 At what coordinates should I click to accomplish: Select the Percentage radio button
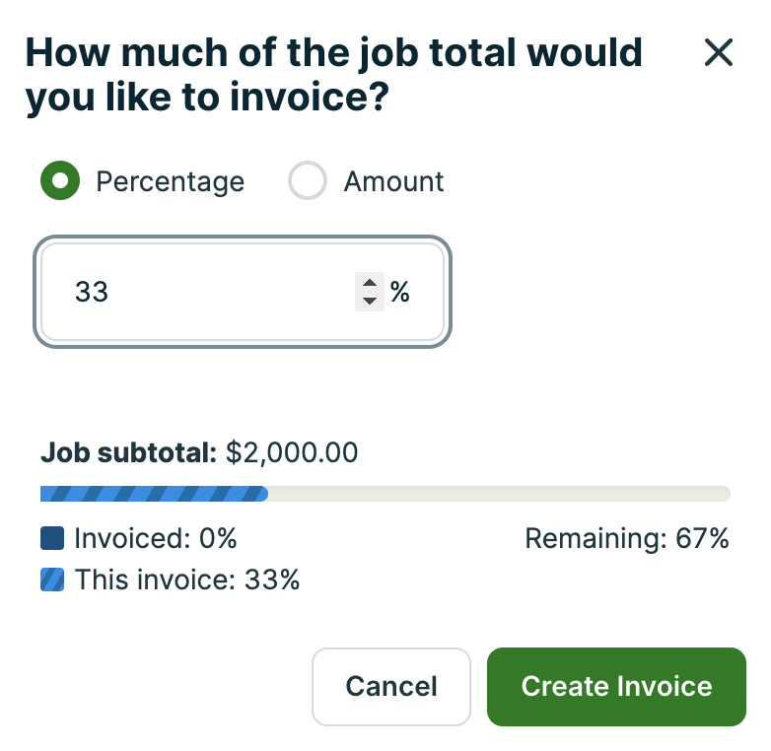click(60, 181)
